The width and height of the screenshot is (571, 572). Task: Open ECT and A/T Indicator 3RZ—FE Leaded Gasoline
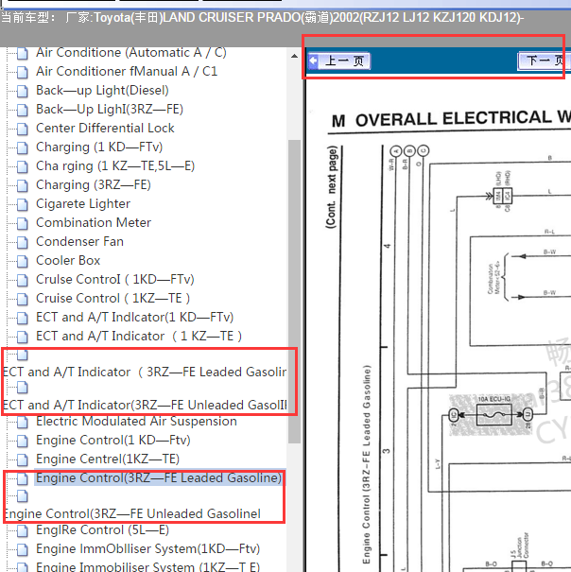(145, 373)
